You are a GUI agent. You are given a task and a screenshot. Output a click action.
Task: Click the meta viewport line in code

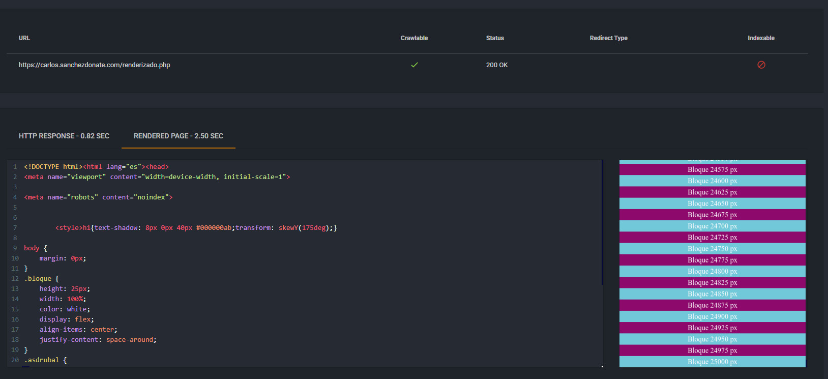tap(157, 177)
